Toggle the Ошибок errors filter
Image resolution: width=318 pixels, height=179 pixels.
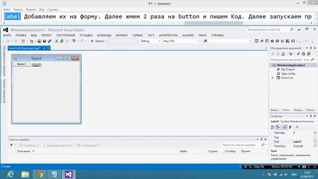point(29,145)
